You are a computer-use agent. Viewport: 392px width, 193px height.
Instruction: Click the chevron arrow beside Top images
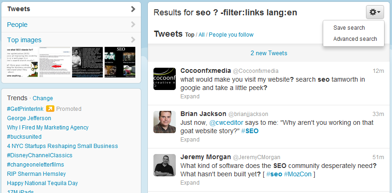133,39
